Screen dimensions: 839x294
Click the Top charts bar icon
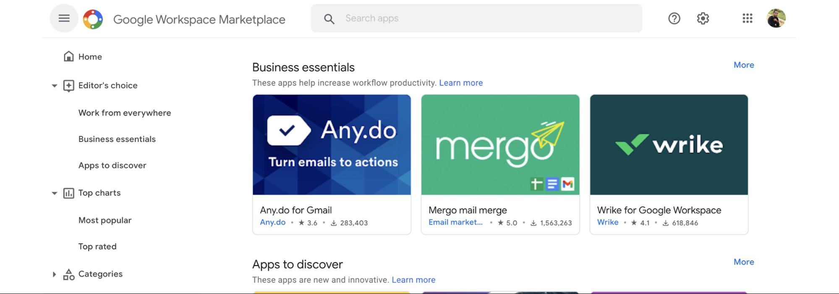[x=69, y=193]
